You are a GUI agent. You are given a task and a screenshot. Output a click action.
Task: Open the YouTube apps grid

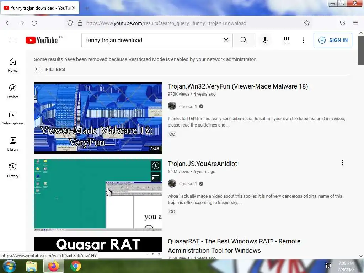[287, 40]
